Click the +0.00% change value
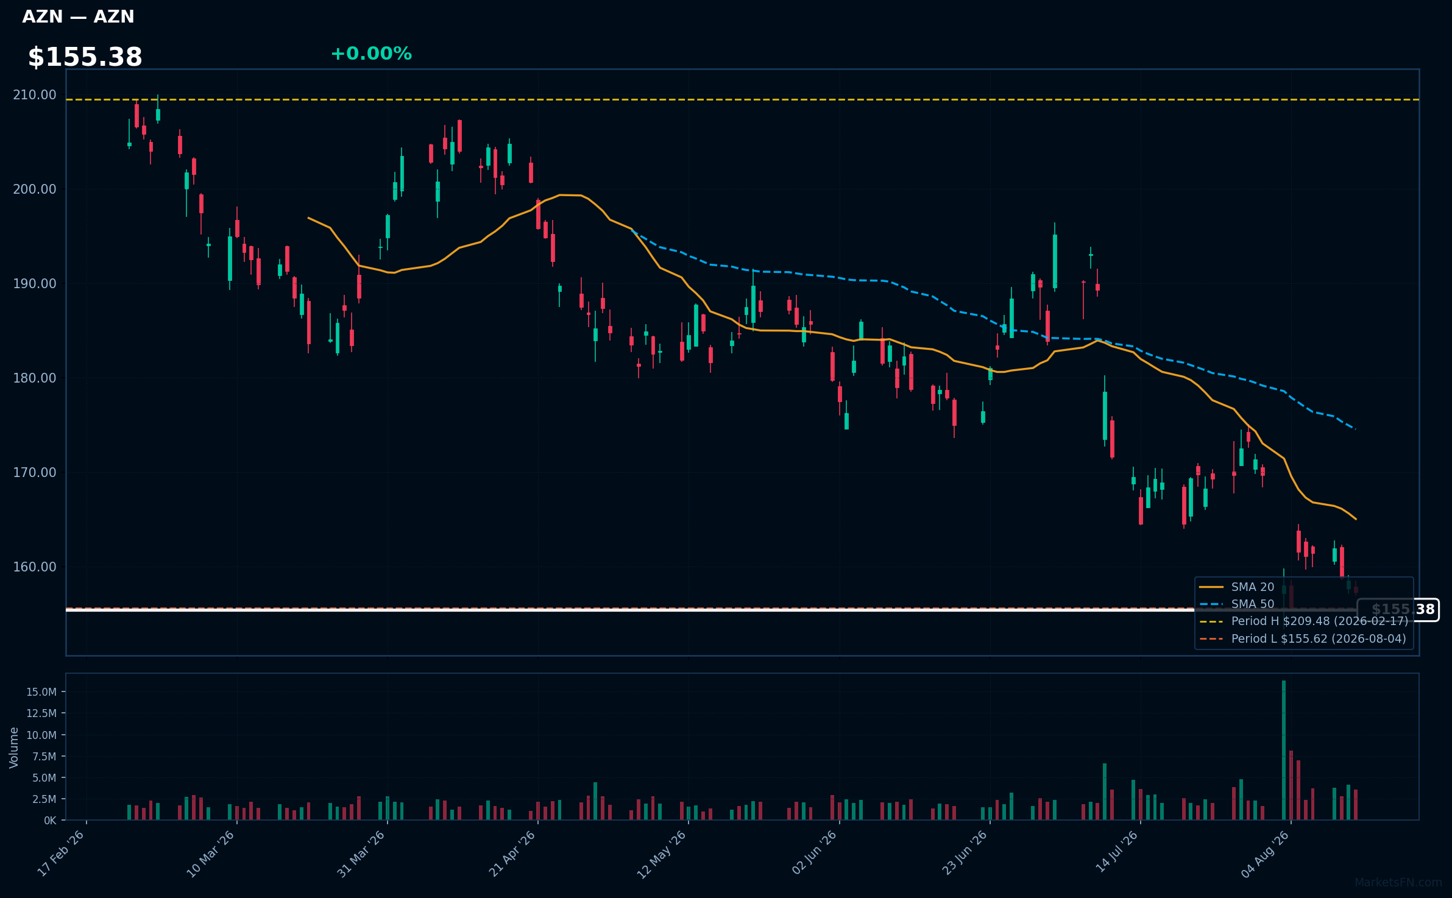Screen dimensions: 1452x898 (x=371, y=54)
